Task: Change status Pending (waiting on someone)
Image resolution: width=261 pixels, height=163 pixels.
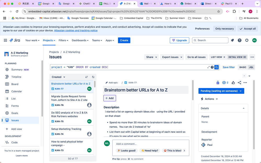Action: (221, 91)
